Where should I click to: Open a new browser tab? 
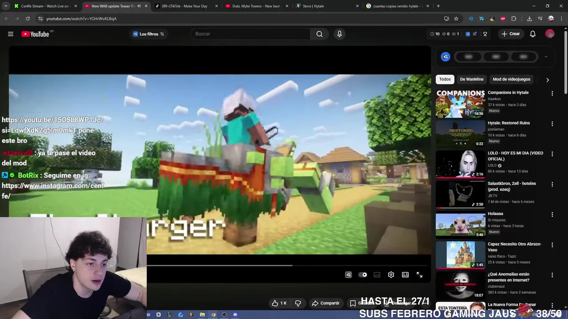[438, 6]
